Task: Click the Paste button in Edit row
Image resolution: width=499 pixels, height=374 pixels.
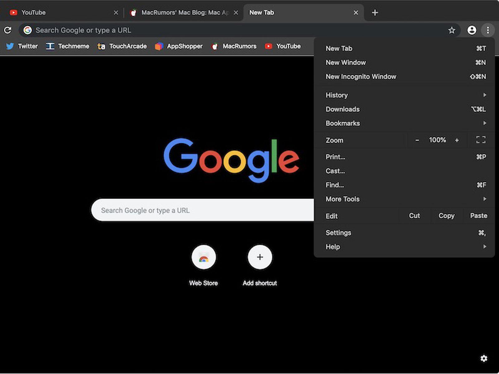Action: [x=479, y=216]
